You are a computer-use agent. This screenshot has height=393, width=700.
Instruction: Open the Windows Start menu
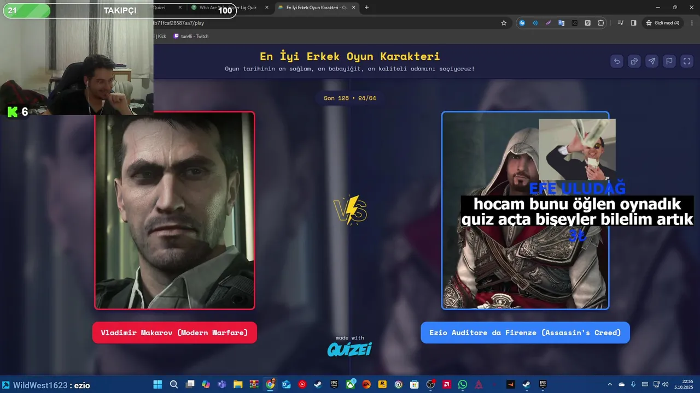coord(157,384)
